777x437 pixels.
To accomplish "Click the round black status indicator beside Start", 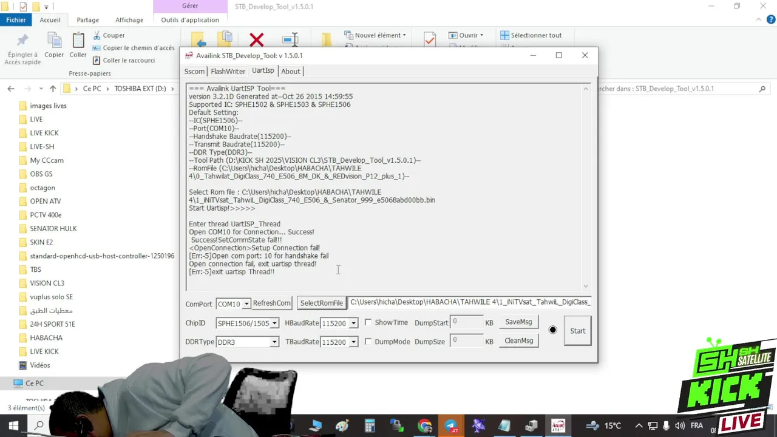I will [552, 330].
